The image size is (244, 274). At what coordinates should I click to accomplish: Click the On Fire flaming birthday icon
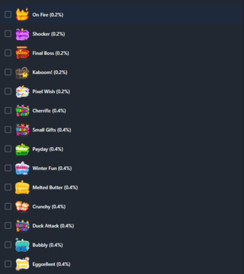point(22,14)
